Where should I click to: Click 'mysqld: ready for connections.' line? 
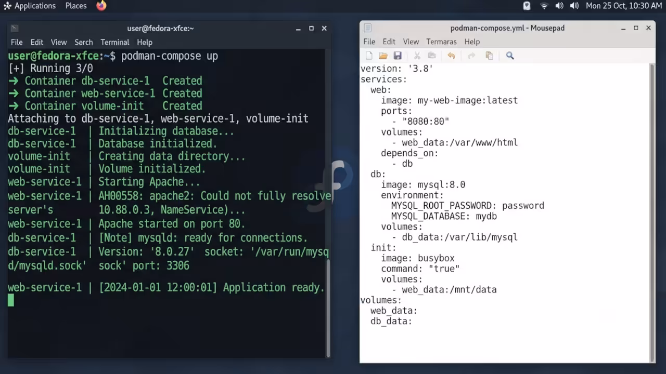pyautogui.click(x=158, y=238)
